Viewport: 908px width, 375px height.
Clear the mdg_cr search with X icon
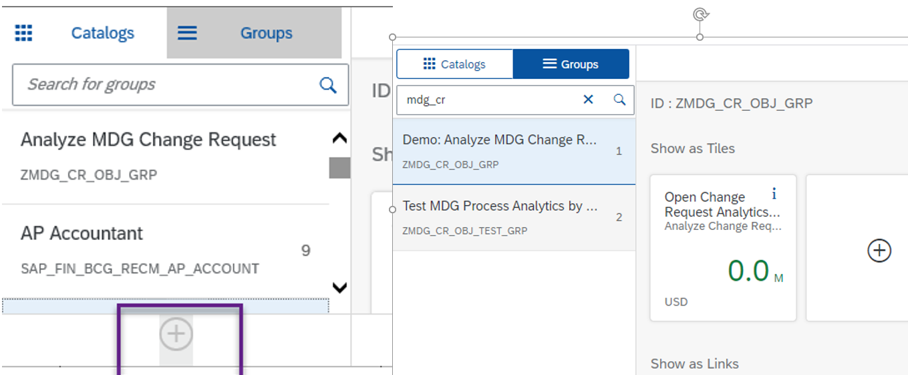588,100
